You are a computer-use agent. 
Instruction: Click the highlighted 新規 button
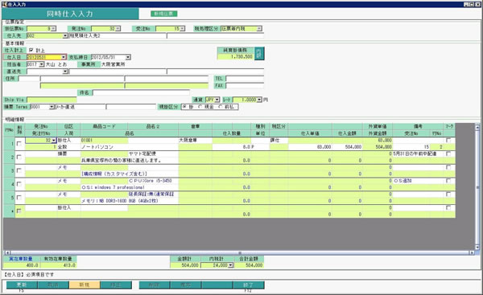(x=85, y=285)
